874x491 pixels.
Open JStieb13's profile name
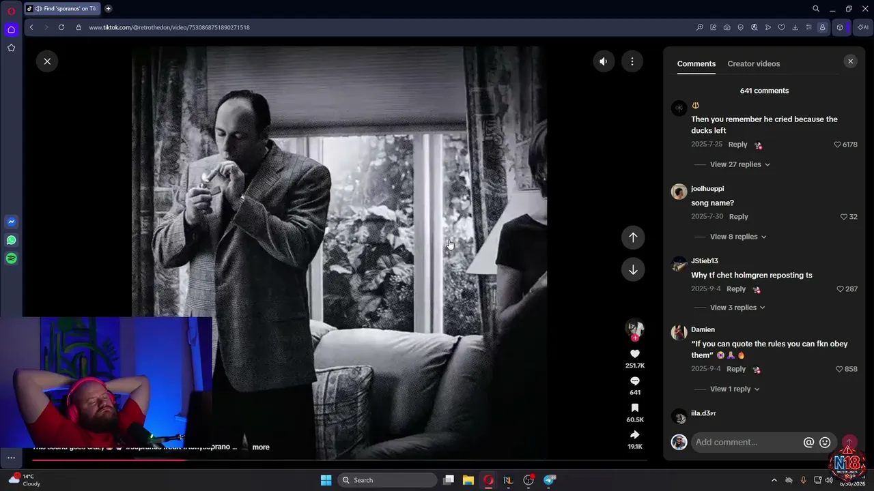pos(705,261)
